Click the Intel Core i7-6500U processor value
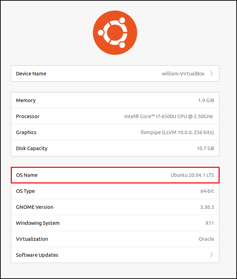This screenshot has width=237, height=279. pos(169,116)
